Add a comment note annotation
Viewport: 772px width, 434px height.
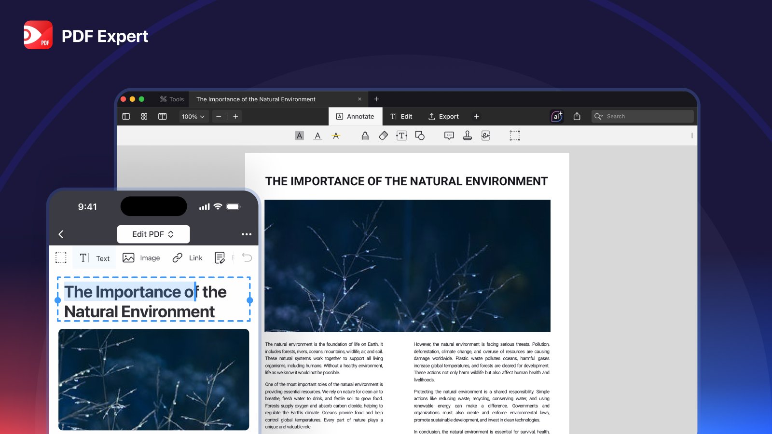pyautogui.click(x=449, y=136)
